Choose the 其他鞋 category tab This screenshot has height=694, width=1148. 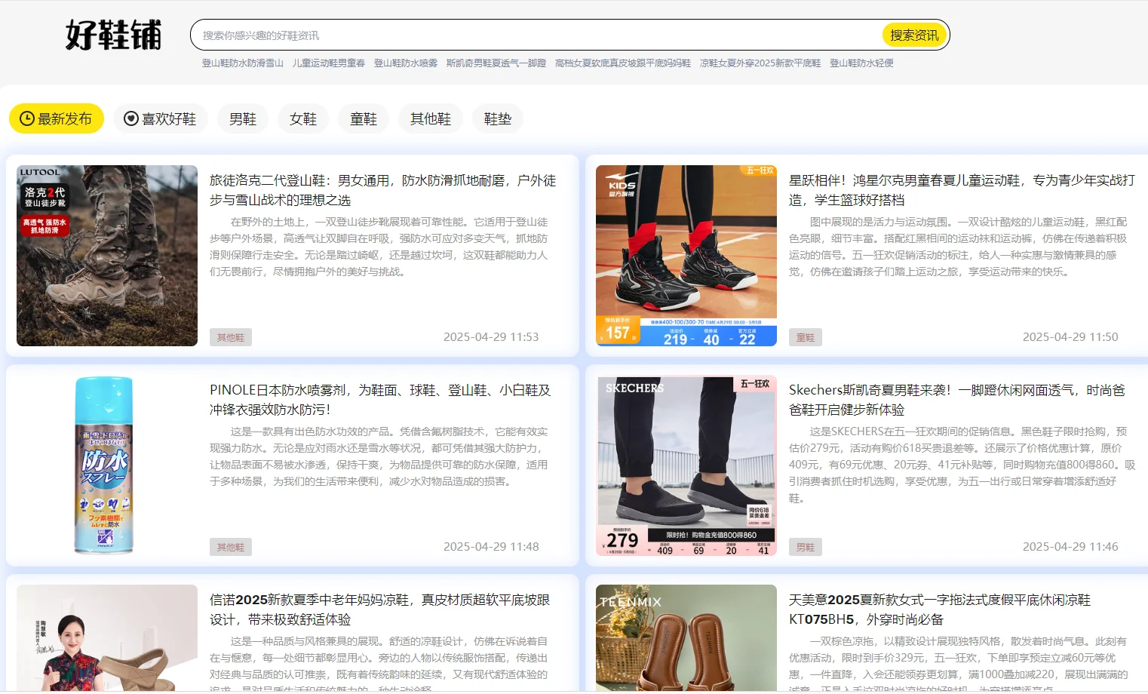430,119
